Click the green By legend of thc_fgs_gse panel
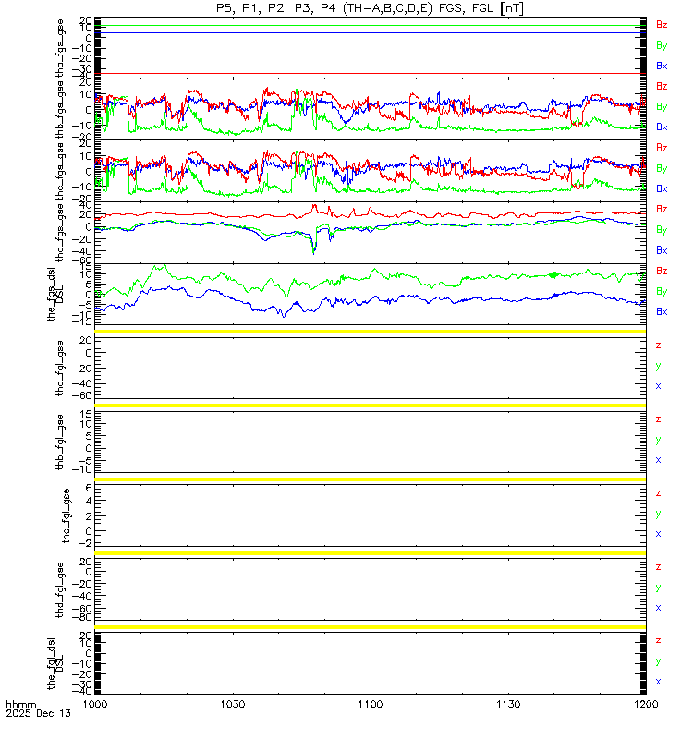Viewport: 693px width, 739px height. (x=662, y=169)
